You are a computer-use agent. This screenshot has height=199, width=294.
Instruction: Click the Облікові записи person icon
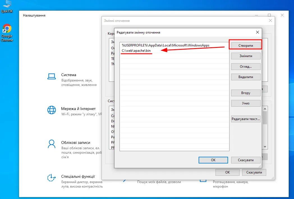pos(51,144)
